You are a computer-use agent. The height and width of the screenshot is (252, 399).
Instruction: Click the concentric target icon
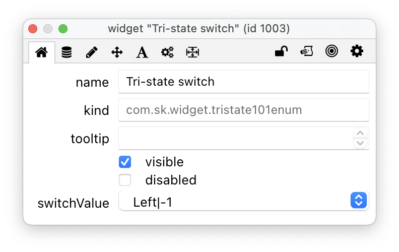tap(331, 51)
